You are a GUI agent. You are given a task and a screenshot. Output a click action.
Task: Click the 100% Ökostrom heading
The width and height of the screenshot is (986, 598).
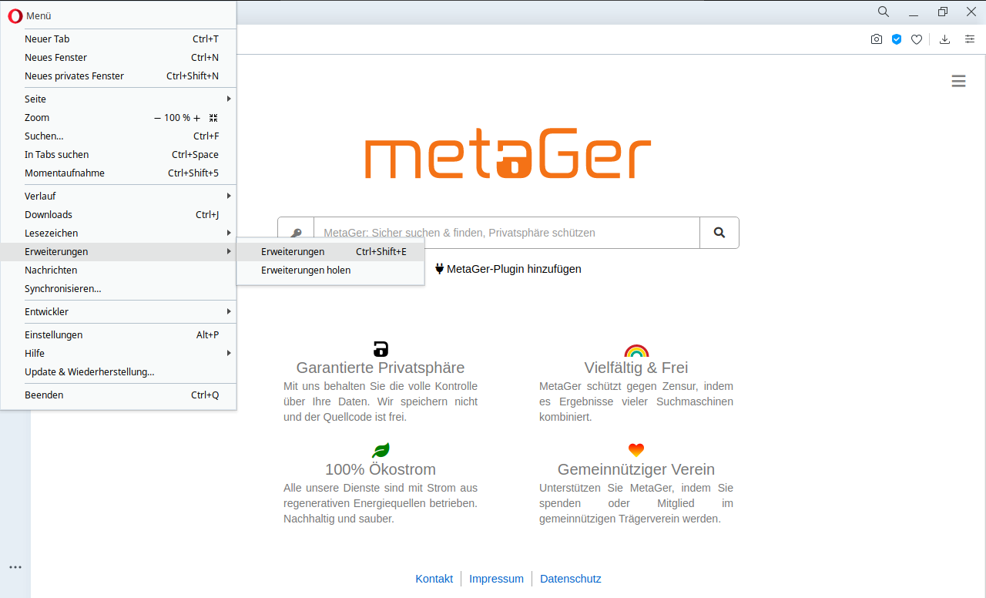pyautogui.click(x=381, y=469)
